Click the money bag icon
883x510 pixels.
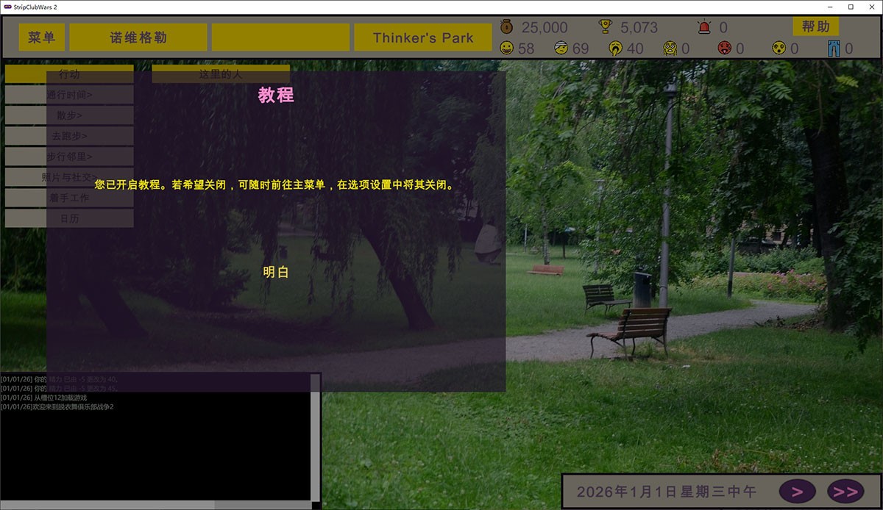506,27
